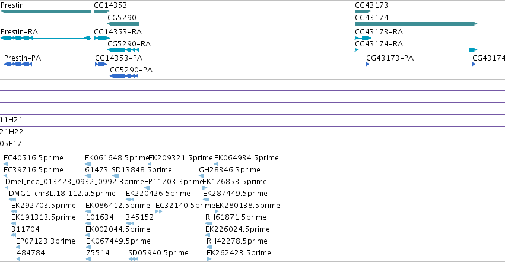505x262 pixels.
Task: Click the EK061648.5prime EST label
Action: click(x=117, y=158)
